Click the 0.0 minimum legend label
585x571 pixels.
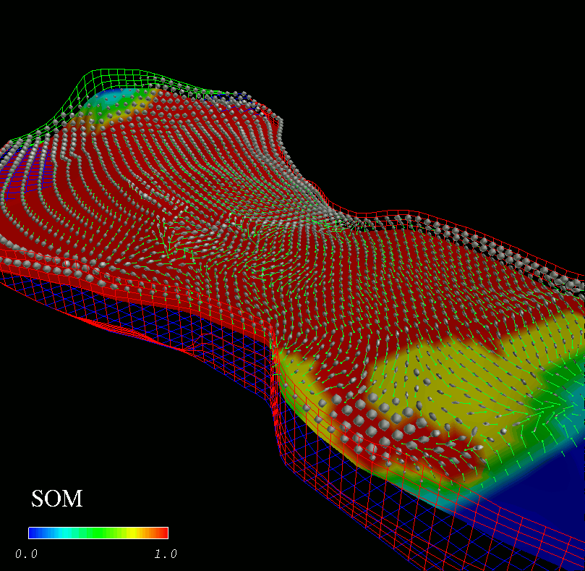click(25, 554)
